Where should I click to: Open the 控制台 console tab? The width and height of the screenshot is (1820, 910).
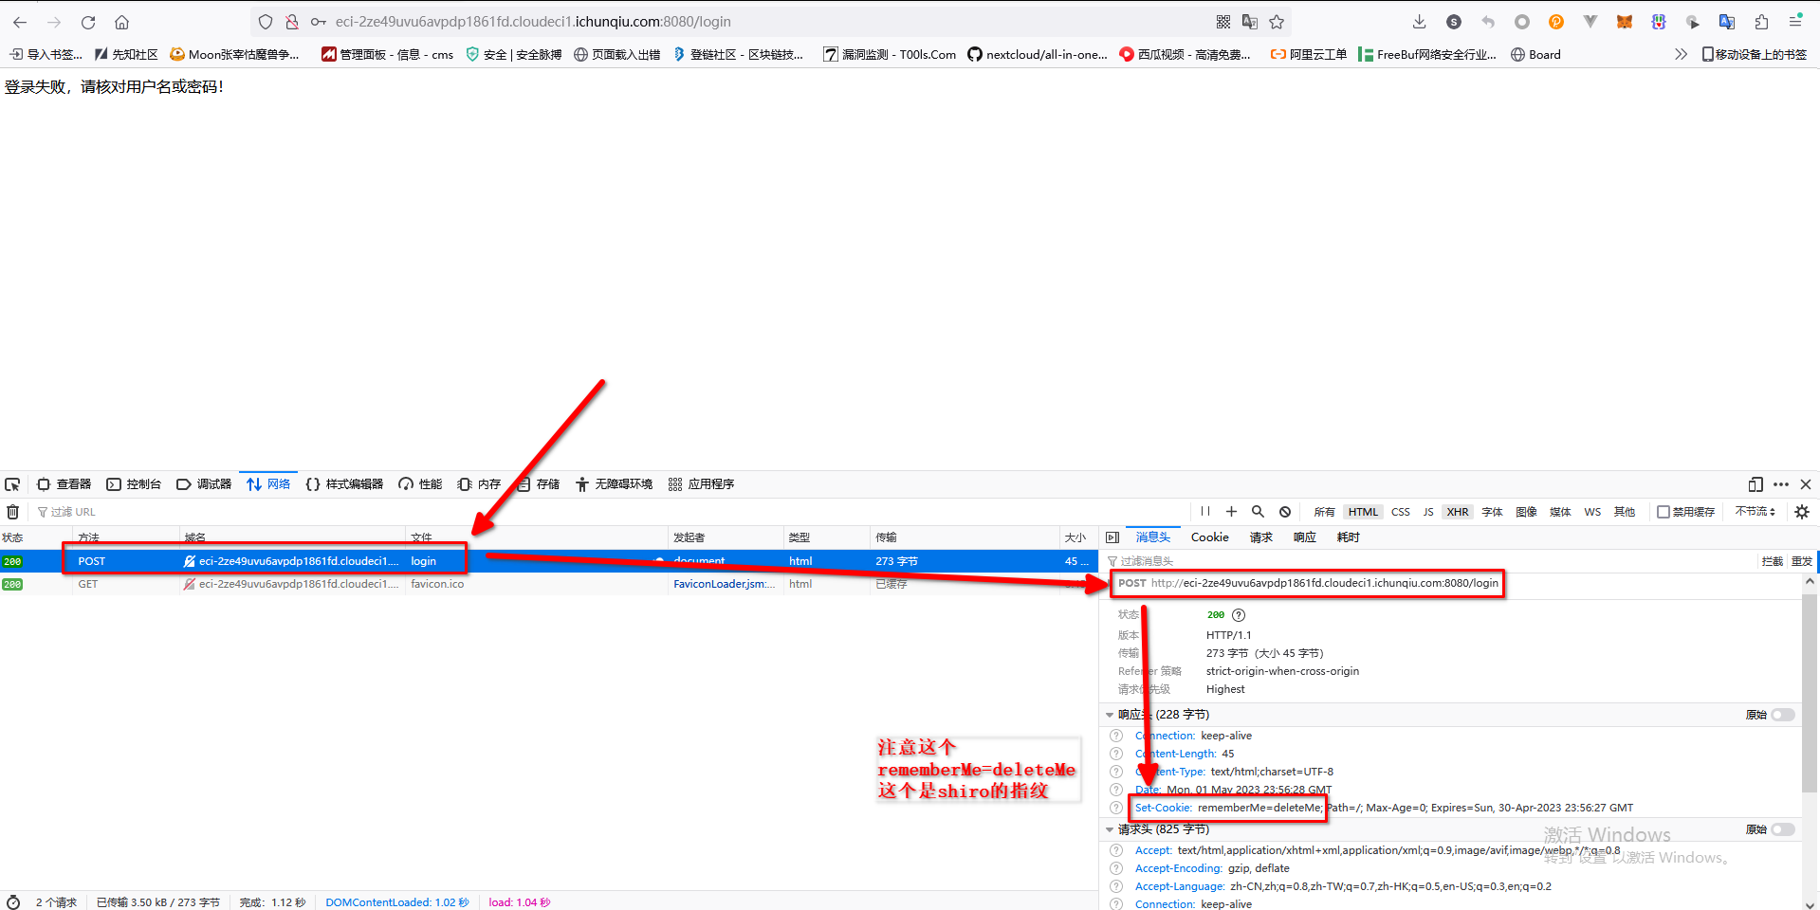(x=134, y=484)
